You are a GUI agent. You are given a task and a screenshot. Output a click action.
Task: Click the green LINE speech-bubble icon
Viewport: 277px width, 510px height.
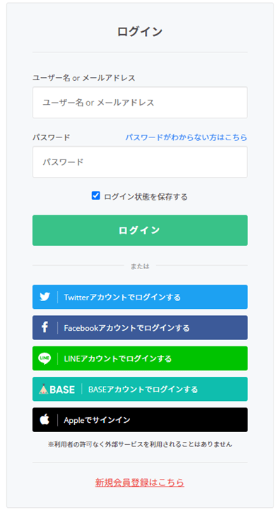[x=45, y=358]
